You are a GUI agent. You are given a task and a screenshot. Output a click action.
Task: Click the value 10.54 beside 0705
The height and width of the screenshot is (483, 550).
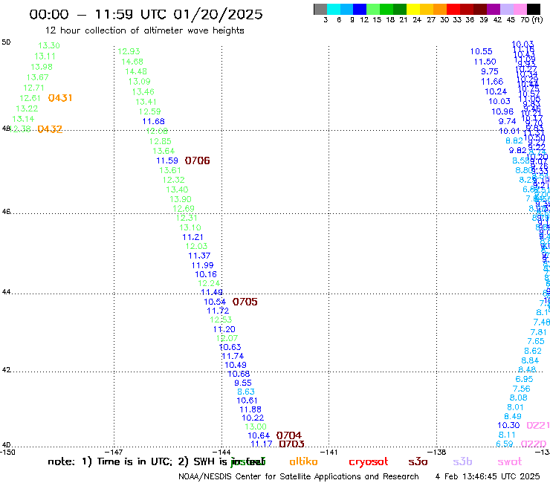click(215, 302)
